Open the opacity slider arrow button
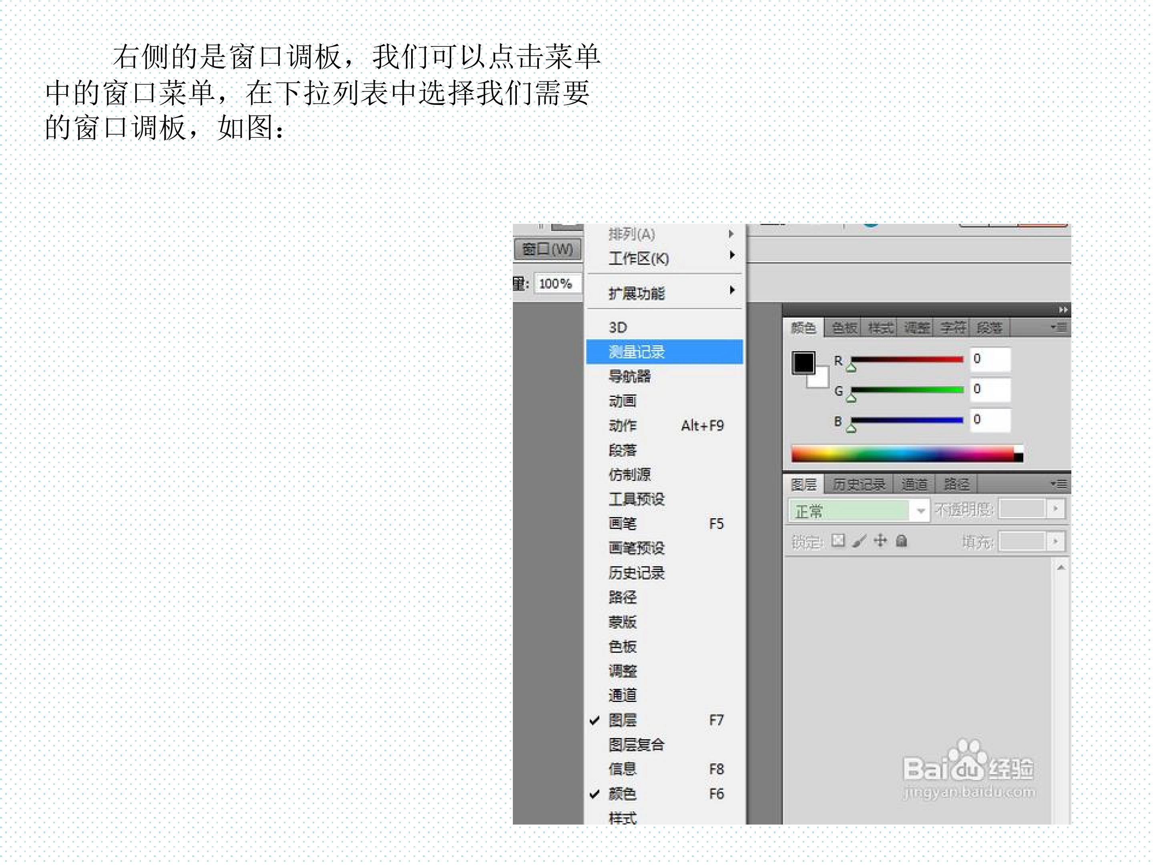The height and width of the screenshot is (865, 1153). pos(1056,508)
